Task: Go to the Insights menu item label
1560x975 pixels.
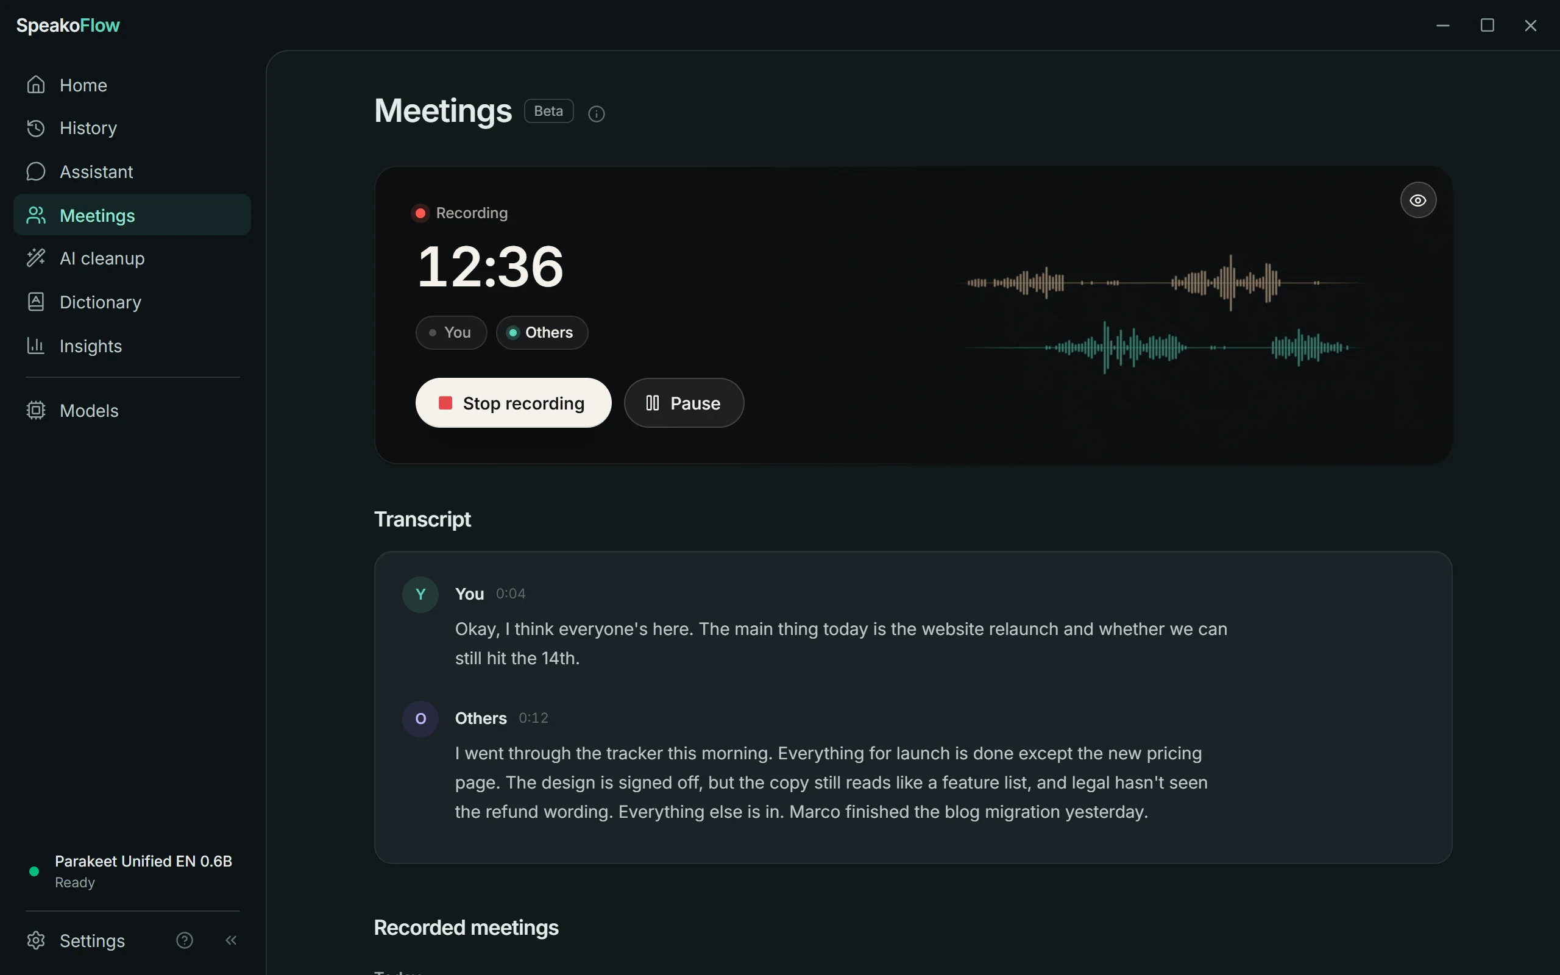Action: [x=91, y=346]
